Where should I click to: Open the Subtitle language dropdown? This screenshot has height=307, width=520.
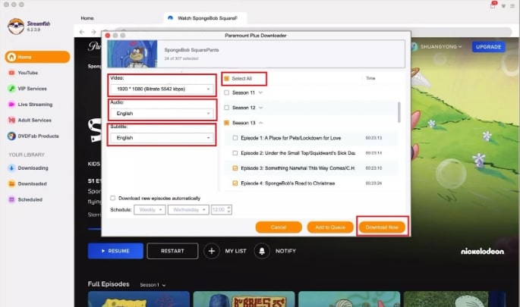coord(162,138)
